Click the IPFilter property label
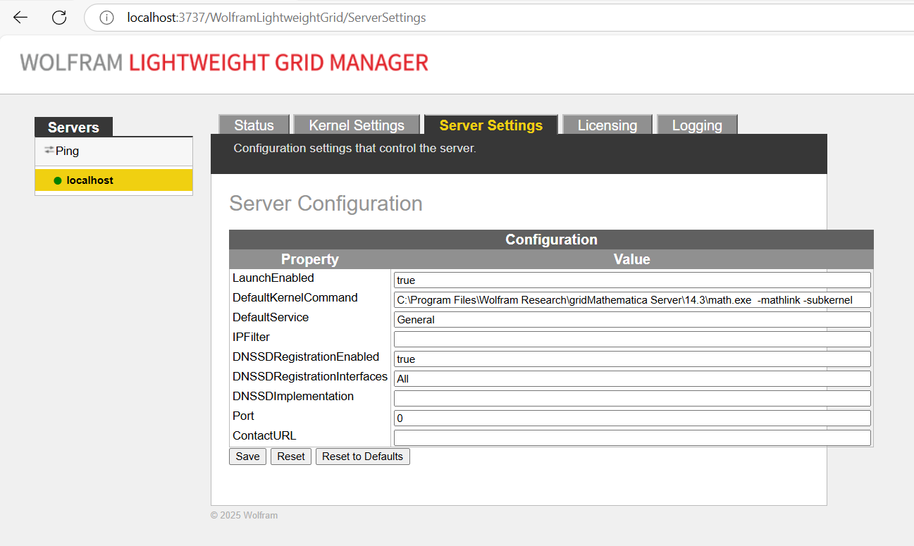This screenshot has width=914, height=546. tap(251, 337)
